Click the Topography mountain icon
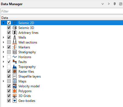The image size is (123, 107). click(15, 66)
